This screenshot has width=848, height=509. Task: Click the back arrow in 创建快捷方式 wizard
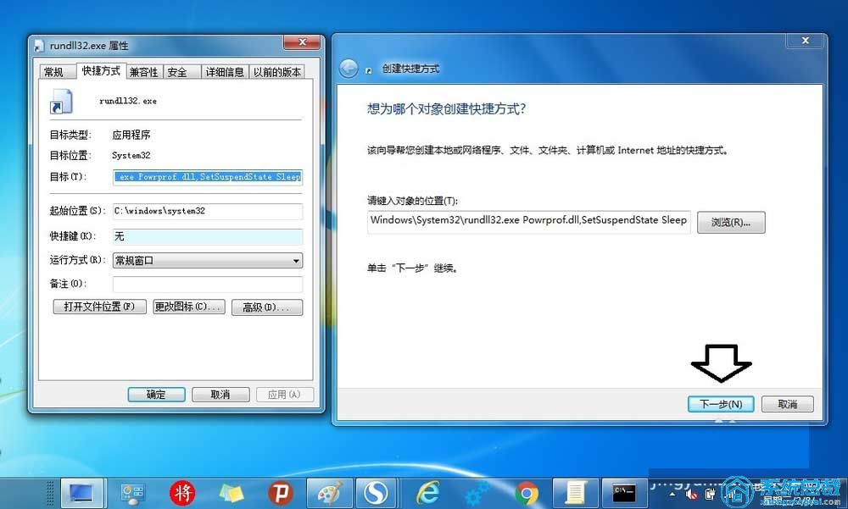(x=349, y=69)
